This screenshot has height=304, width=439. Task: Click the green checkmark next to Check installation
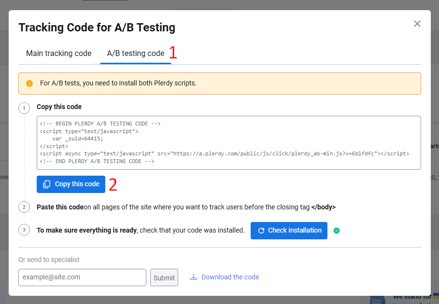337,231
